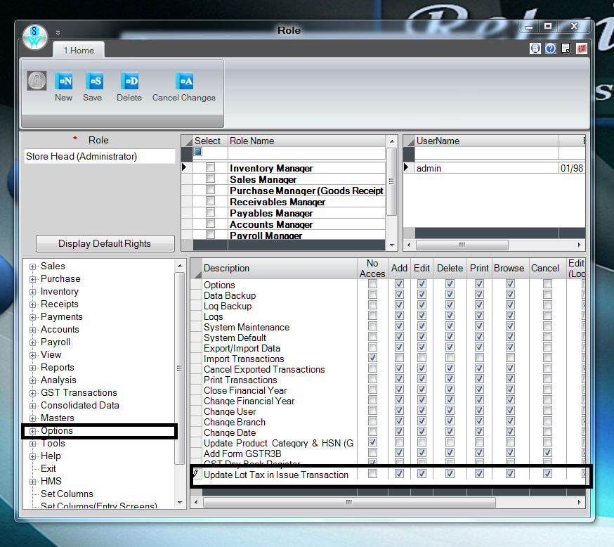Expand the Sales tree node
The image size is (614, 547).
[x=32, y=266]
